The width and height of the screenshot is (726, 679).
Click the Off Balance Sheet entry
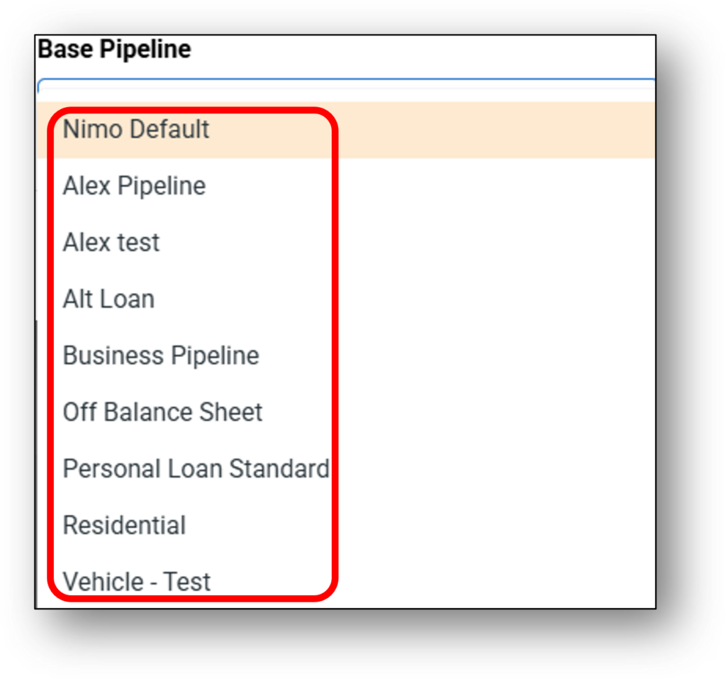pyautogui.click(x=162, y=412)
